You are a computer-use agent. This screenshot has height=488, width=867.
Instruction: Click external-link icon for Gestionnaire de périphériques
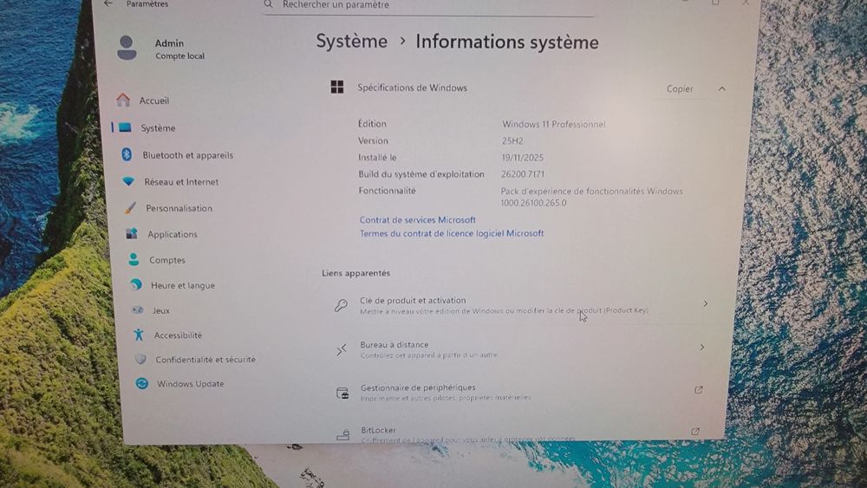(698, 390)
